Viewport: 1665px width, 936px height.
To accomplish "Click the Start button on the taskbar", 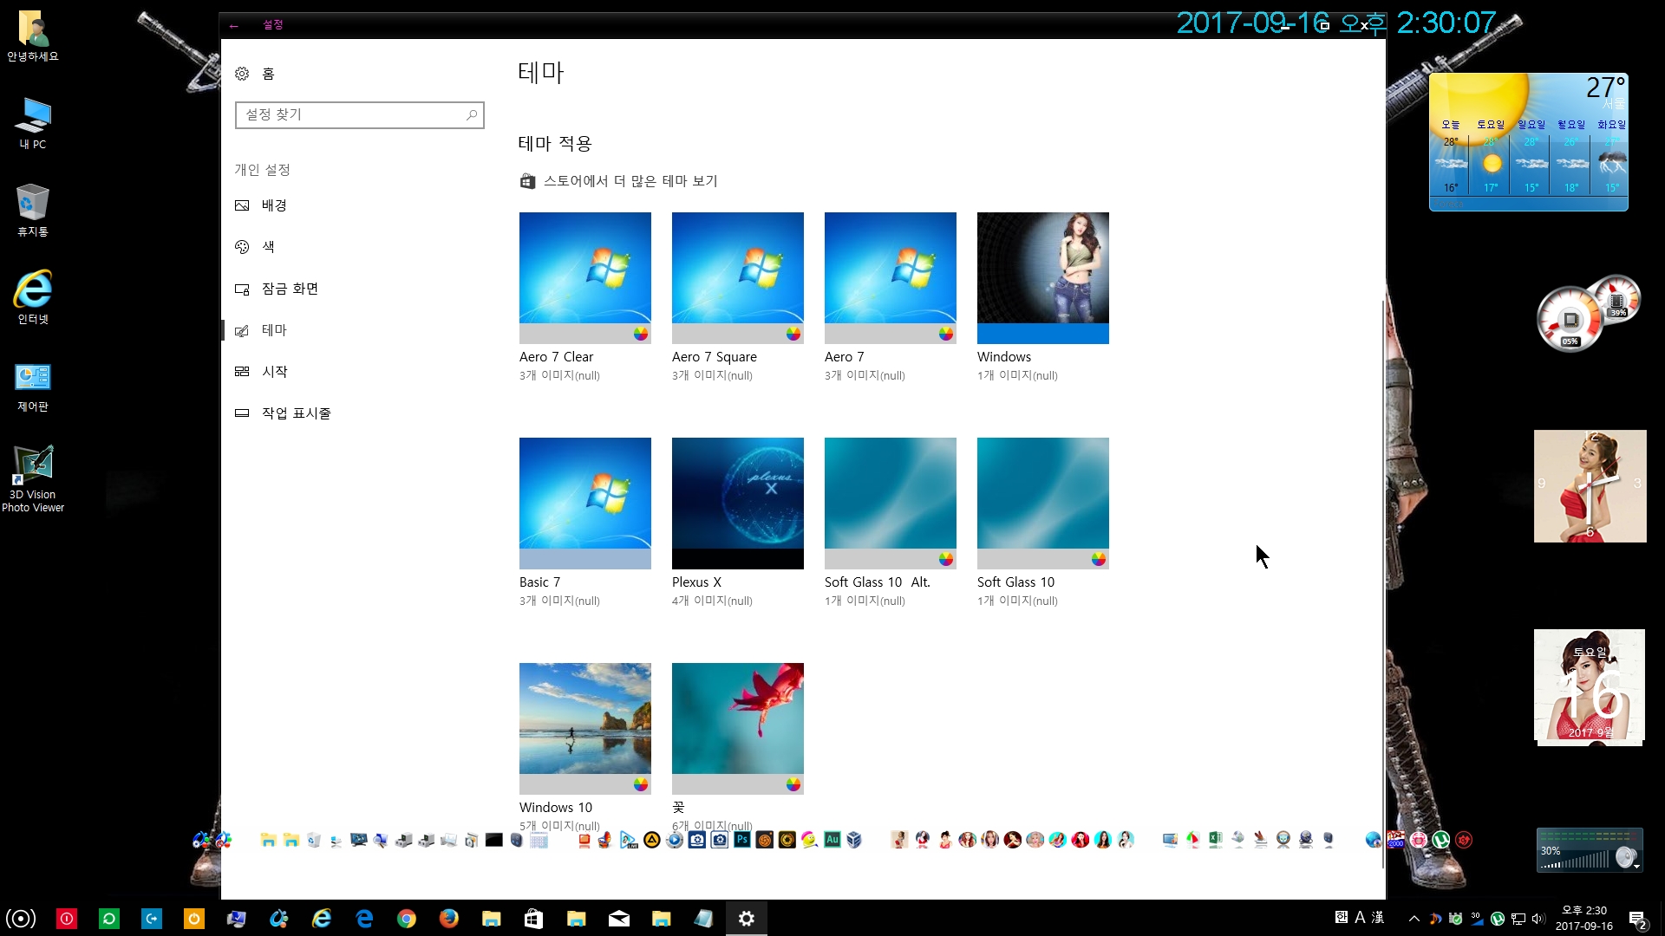I will click(x=21, y=919).
